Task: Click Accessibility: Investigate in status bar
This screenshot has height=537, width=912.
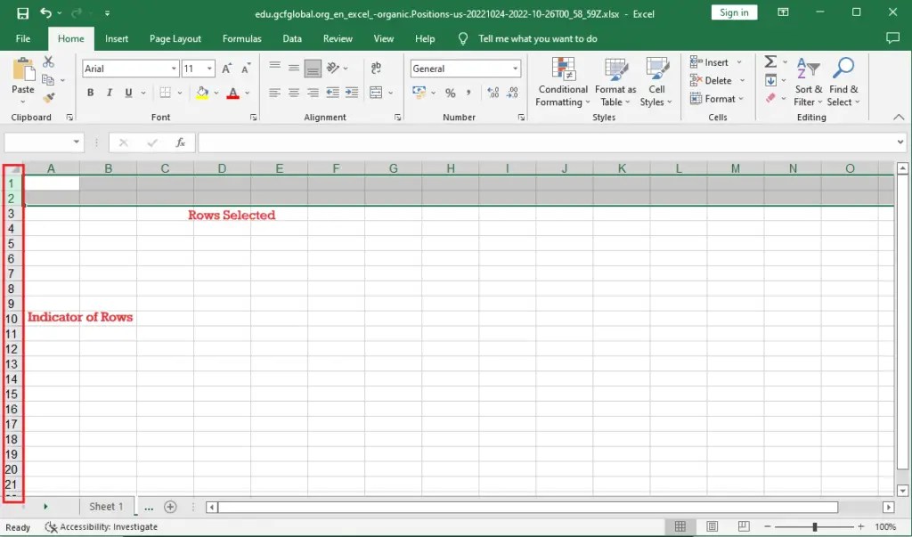Action: click(x=102, y=526)
